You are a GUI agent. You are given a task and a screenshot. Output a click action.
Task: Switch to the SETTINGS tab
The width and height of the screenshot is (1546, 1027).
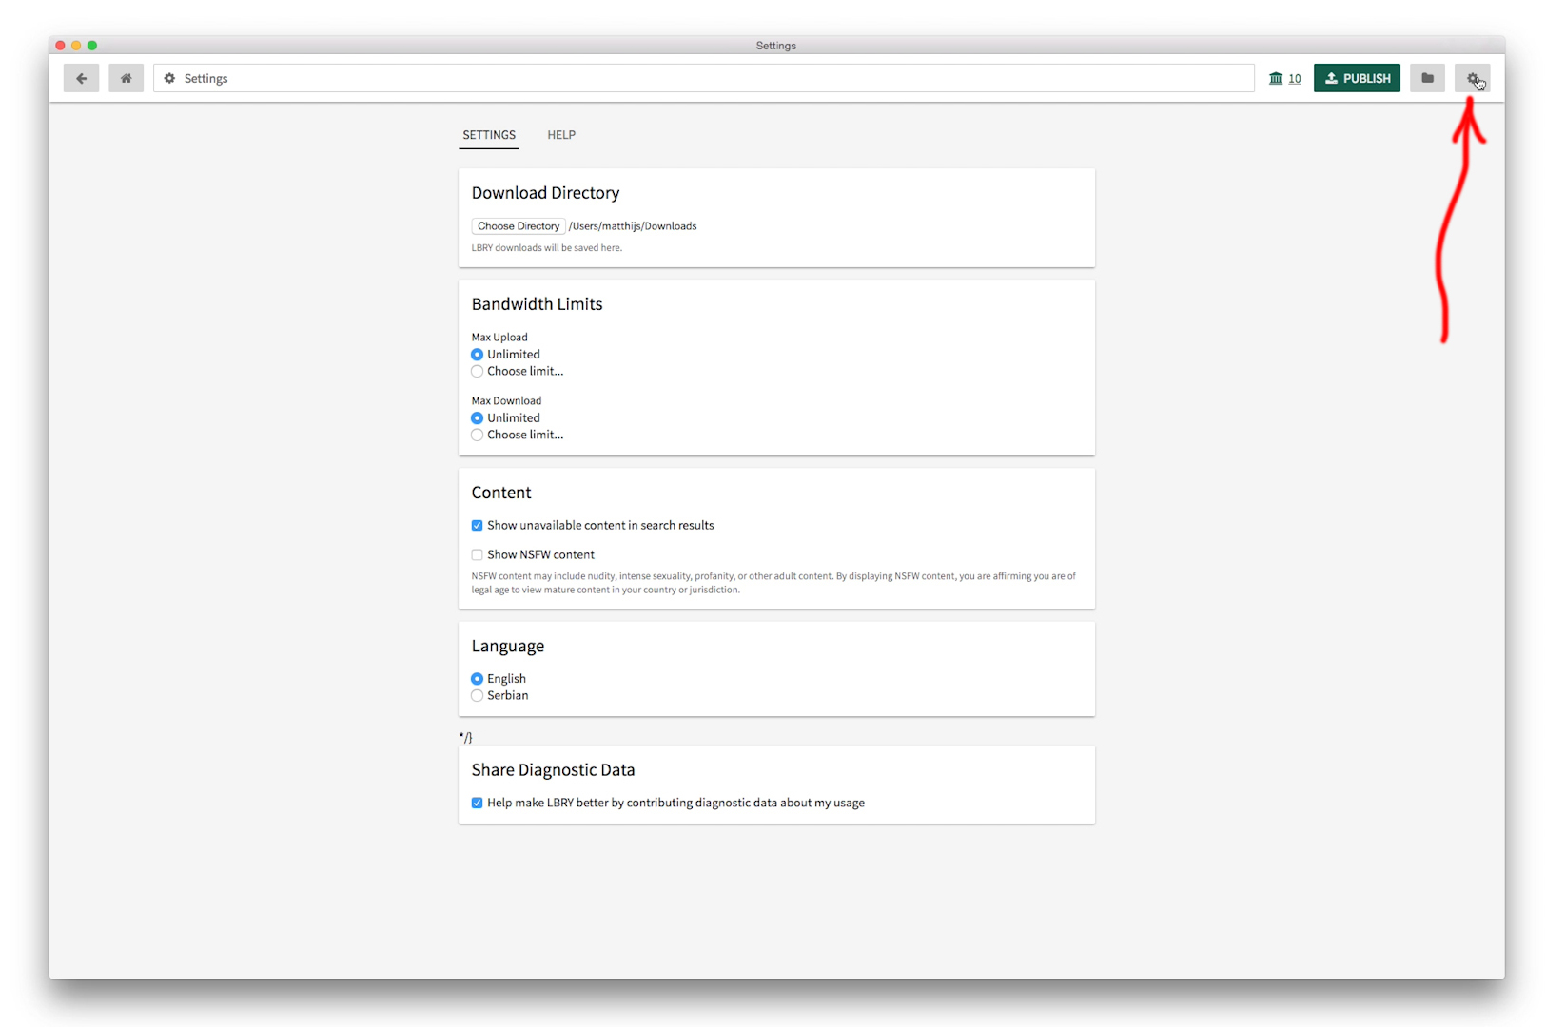pyautogui.click(x=489, y=135)
